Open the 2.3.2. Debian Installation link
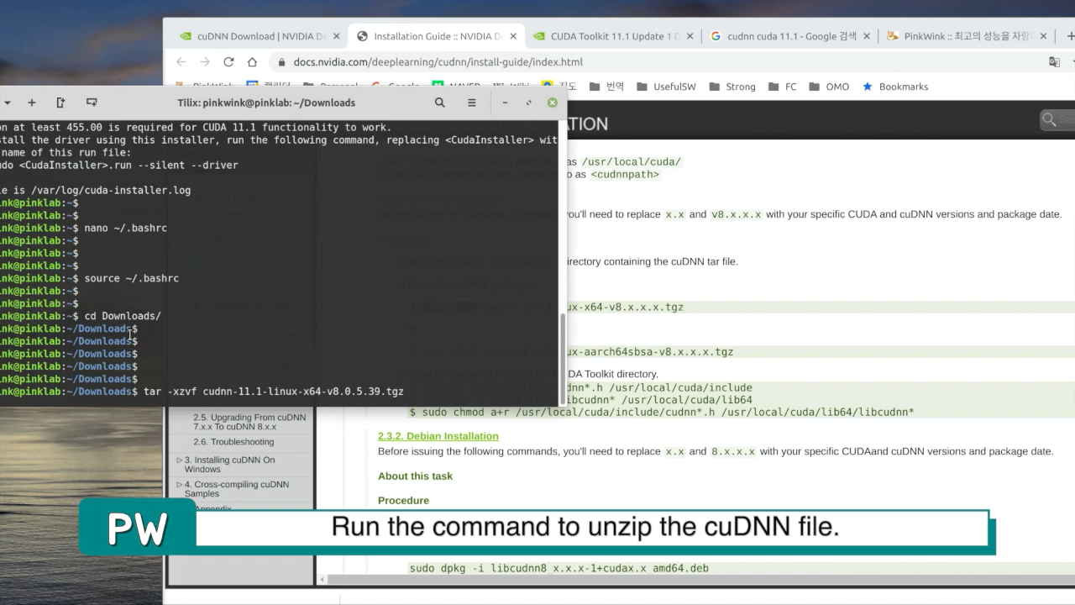The width and height of the screenshot is (1075, 605). 438,436
